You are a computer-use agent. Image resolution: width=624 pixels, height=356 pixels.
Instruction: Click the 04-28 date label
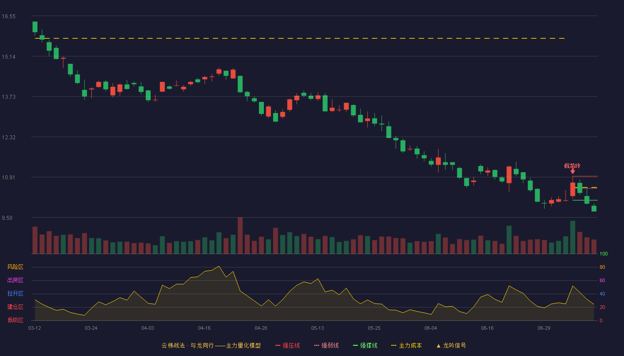click(261, 328)
